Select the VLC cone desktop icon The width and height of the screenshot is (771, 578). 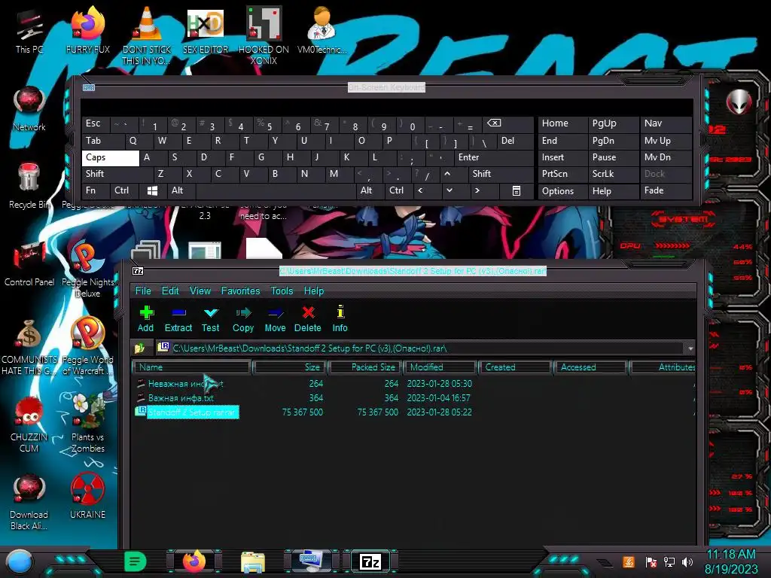pyautogui.click(x=147, y=35)
